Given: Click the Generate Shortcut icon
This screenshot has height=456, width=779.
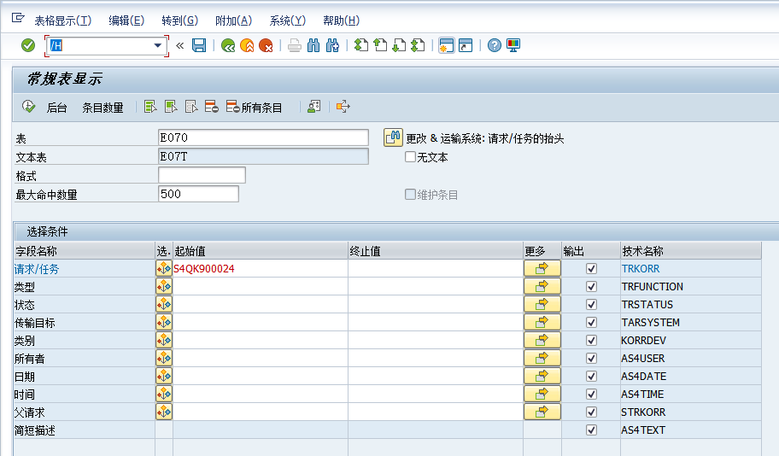Looking at the screenshot, I should pyautogui.click(x=466, y=46).
